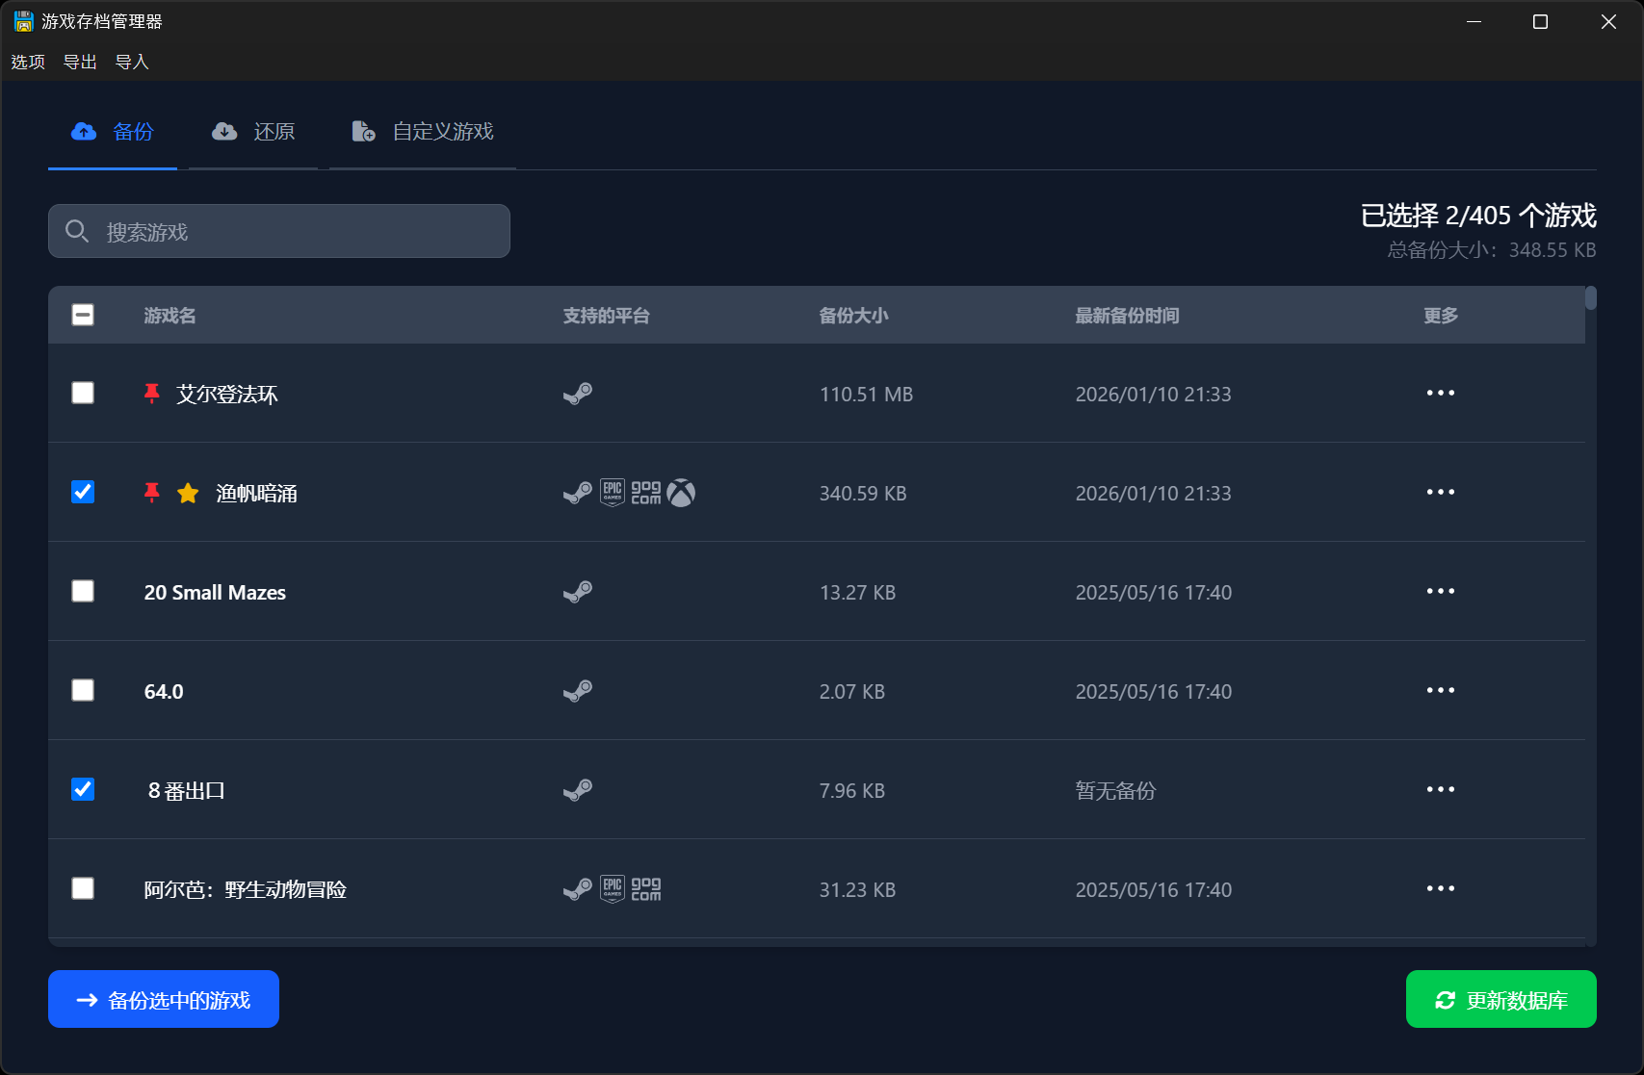The height and width of the screenshot is (1075, 1644).
Task: Click the game name 阿尔芭：野生动物冒险
Action: coord(246,889)
